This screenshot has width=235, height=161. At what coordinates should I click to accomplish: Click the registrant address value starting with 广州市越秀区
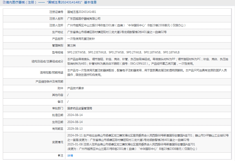pos(126,25)
